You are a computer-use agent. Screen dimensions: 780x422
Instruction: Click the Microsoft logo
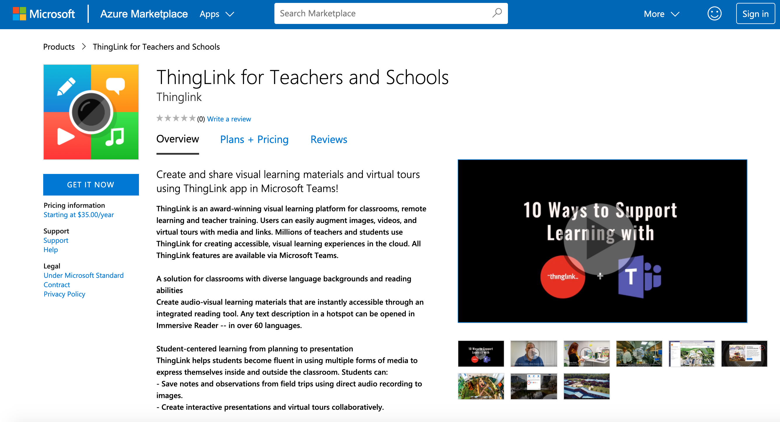point(43,14)
